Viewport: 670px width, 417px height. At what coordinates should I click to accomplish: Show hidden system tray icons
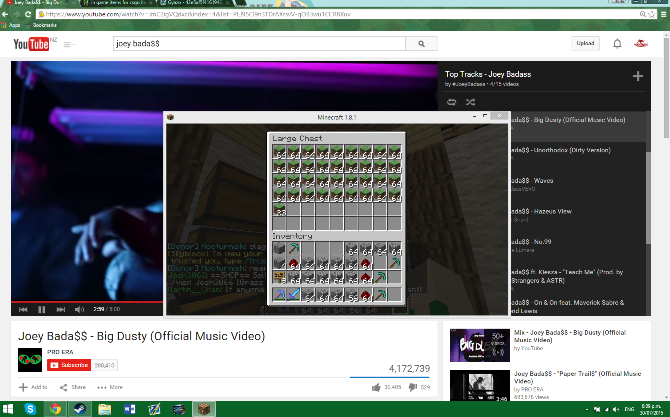click(x=587, y=409)
